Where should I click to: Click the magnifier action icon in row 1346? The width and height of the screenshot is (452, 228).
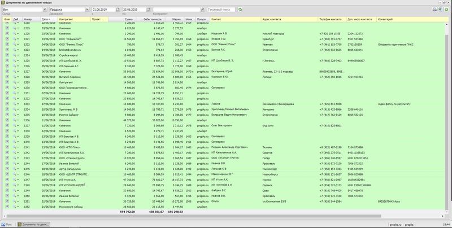tap(15, 174)
